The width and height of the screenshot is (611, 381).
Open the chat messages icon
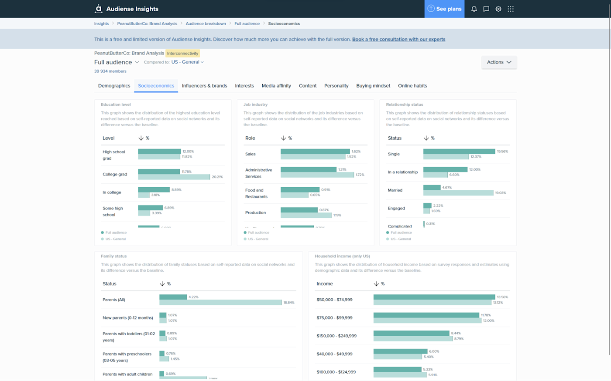click(x=486, y=9)
